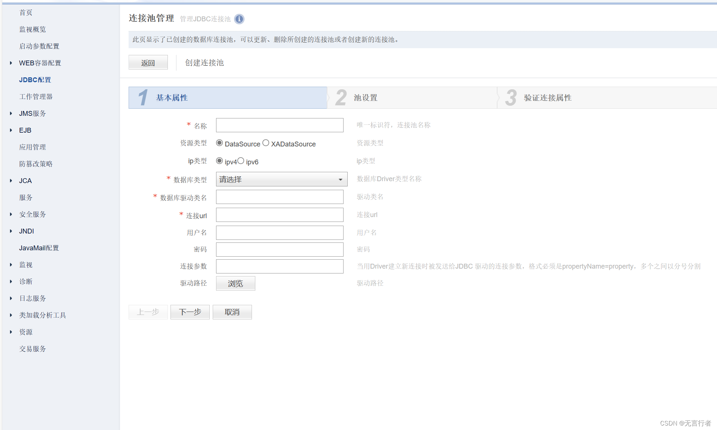Click the 返回 button
The width and height of the screenshot is (717, 430).
click(148, 63)
